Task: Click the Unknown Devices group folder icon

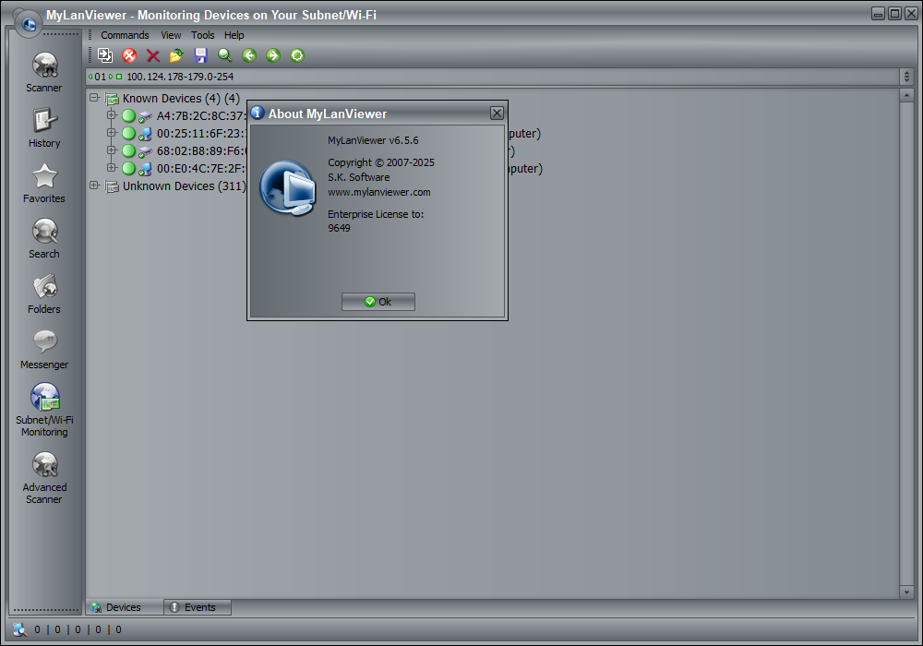Action: 112,186
